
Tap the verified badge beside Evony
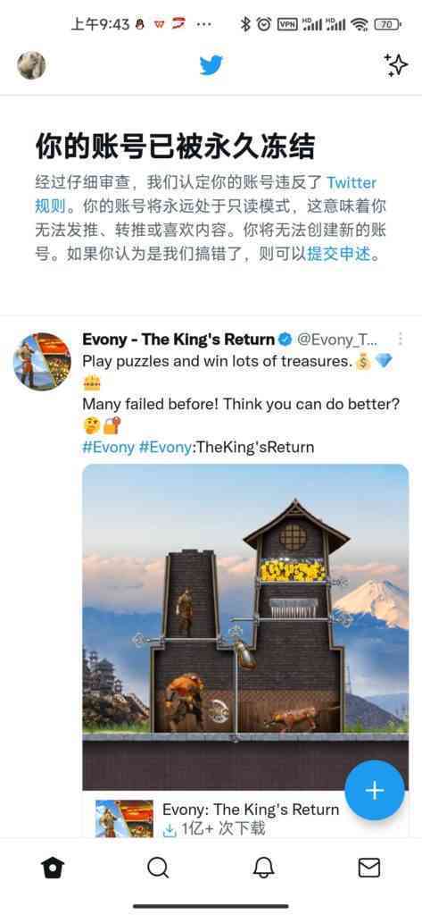click(x=285, y=339)
